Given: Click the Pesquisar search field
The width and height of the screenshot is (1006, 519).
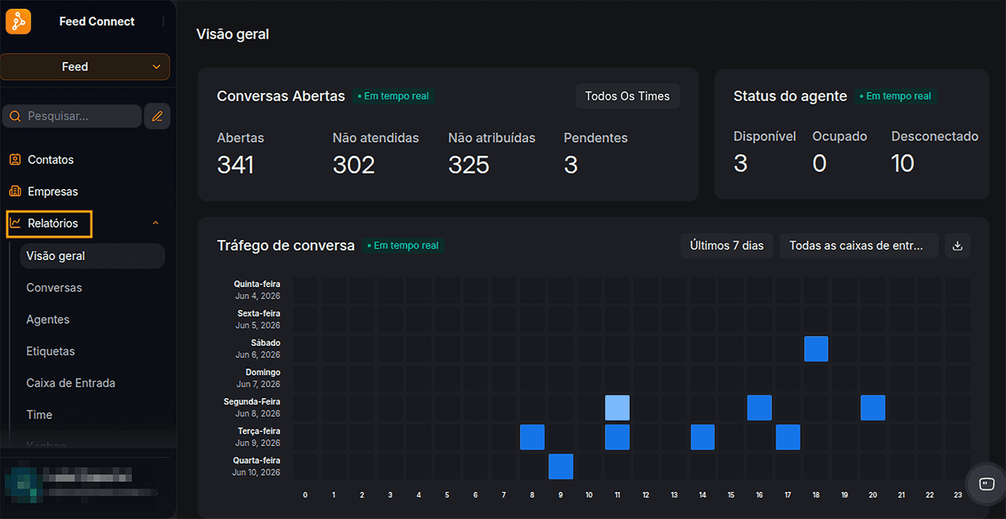Looking at the screenshot, I should coord(72,116).
